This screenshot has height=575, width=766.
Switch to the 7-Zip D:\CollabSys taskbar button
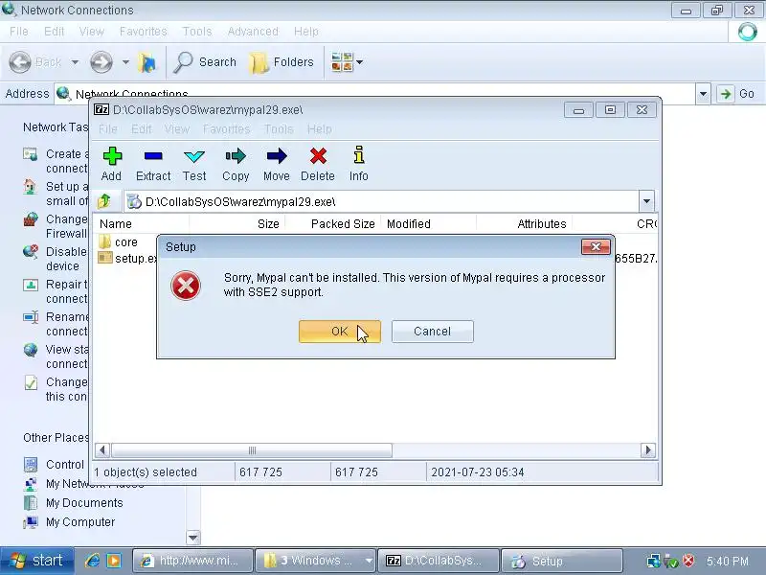tap(439, 561)
